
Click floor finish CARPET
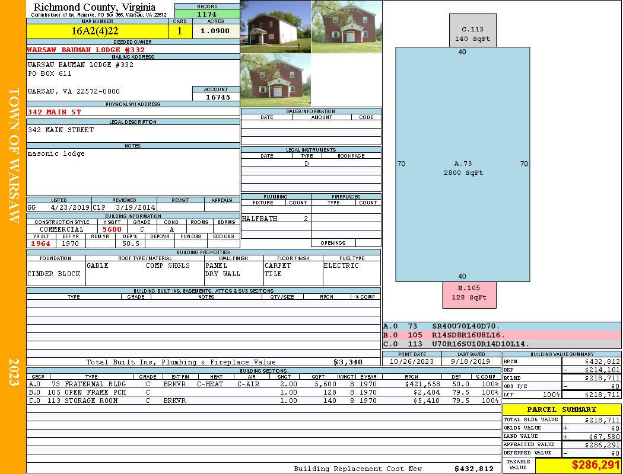pos(278,266)
